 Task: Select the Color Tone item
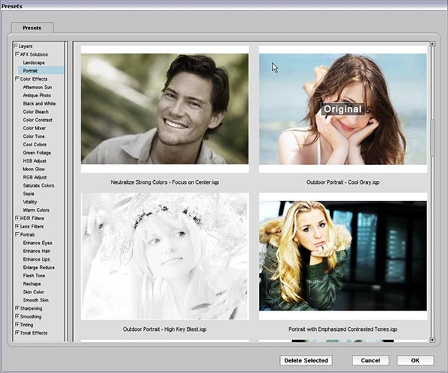tap(34, 136)
